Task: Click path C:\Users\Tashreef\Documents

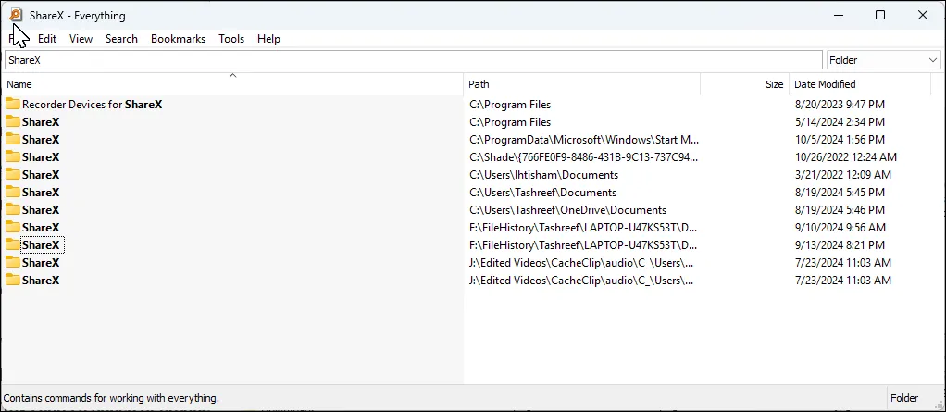Action: (x=543, y=193)
